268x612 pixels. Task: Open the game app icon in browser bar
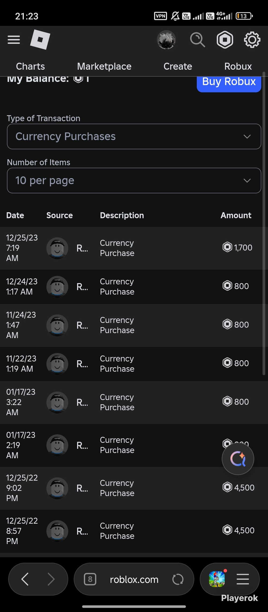[217, 579]
